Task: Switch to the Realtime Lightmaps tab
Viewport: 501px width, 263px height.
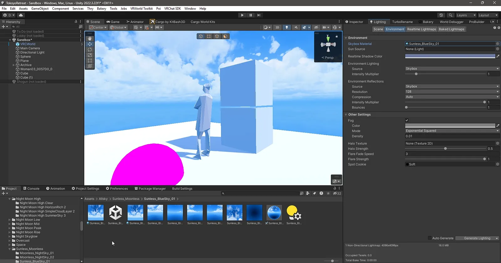Action: pos(421,29)
